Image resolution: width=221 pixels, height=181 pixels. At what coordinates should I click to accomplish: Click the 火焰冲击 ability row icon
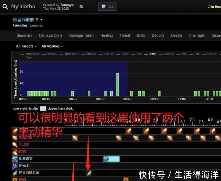15,138
